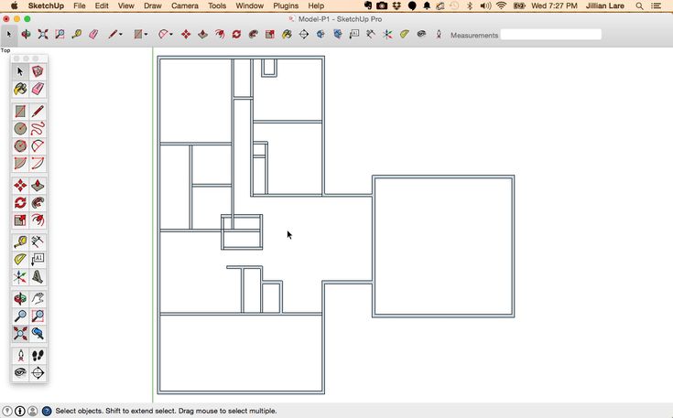The image size is (673, 418).
Task: Click the help question mark in status bar
Action: pos(46,412)
